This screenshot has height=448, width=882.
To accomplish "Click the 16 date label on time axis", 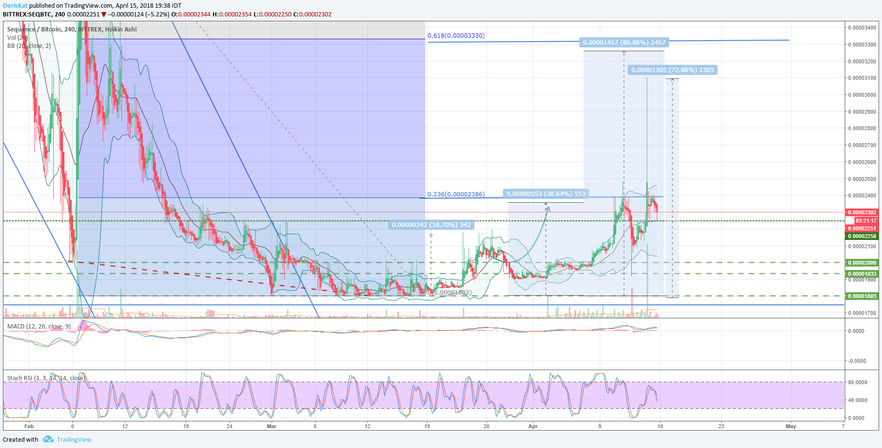I will [x=660, y=426].
